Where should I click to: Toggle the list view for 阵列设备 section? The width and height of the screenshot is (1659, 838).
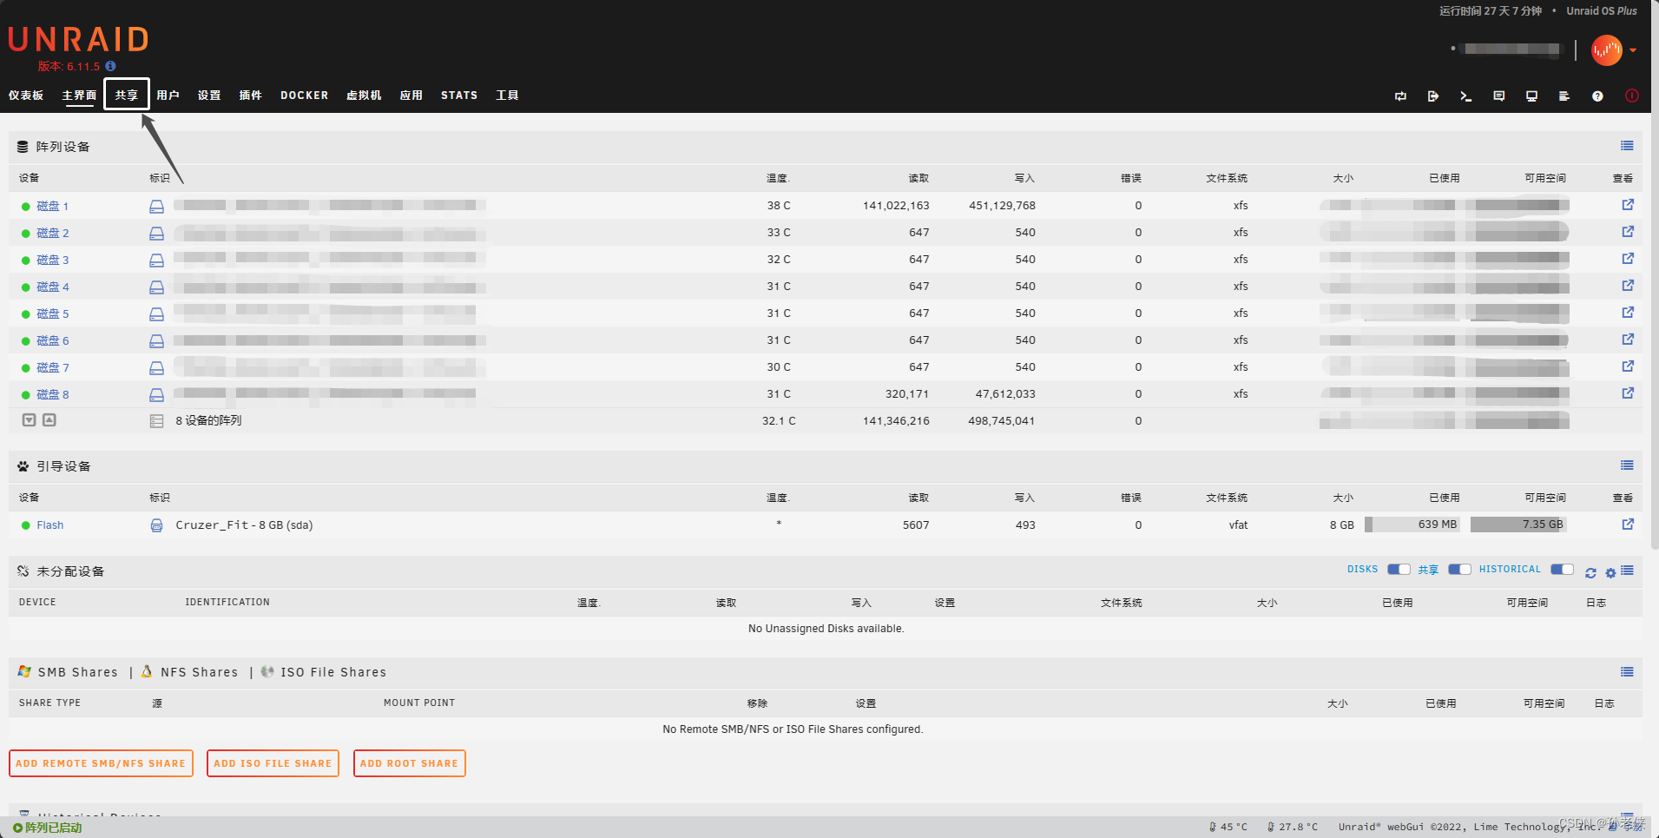[1627, 146]
